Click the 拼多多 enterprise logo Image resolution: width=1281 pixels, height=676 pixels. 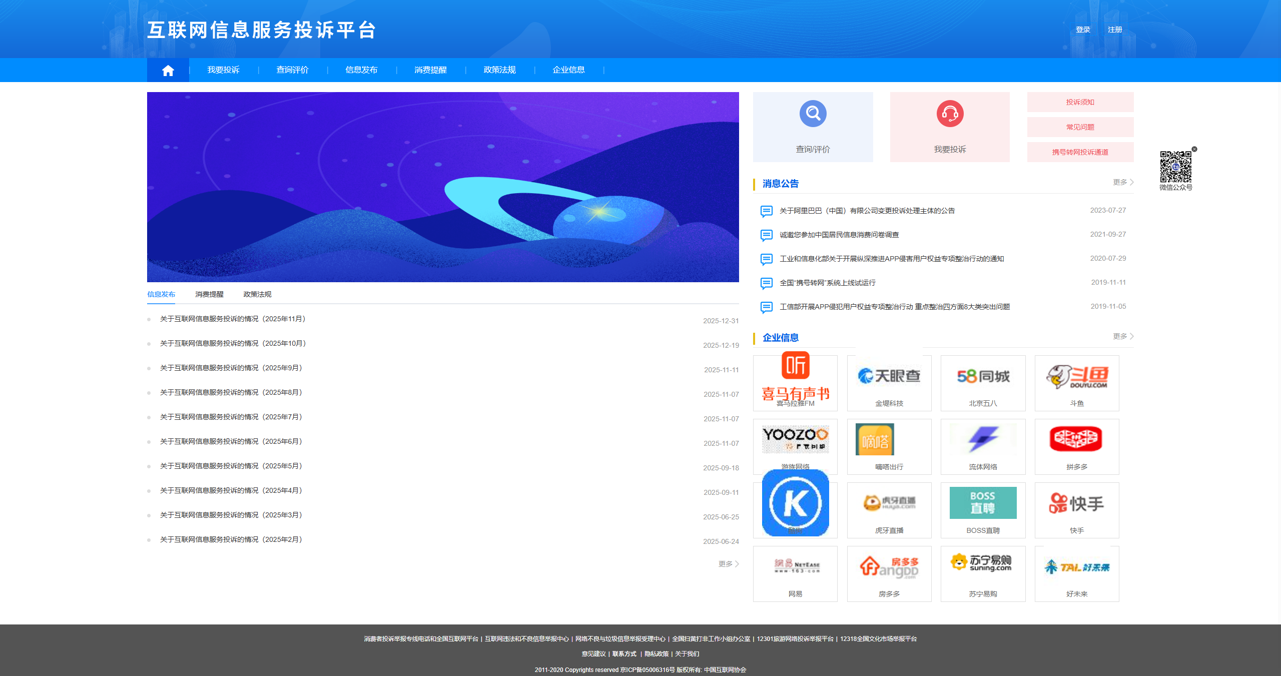(1077, 439)
